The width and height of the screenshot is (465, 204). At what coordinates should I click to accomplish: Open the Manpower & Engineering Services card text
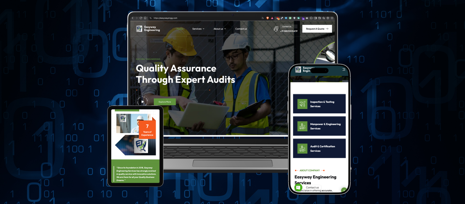(325, 126)
